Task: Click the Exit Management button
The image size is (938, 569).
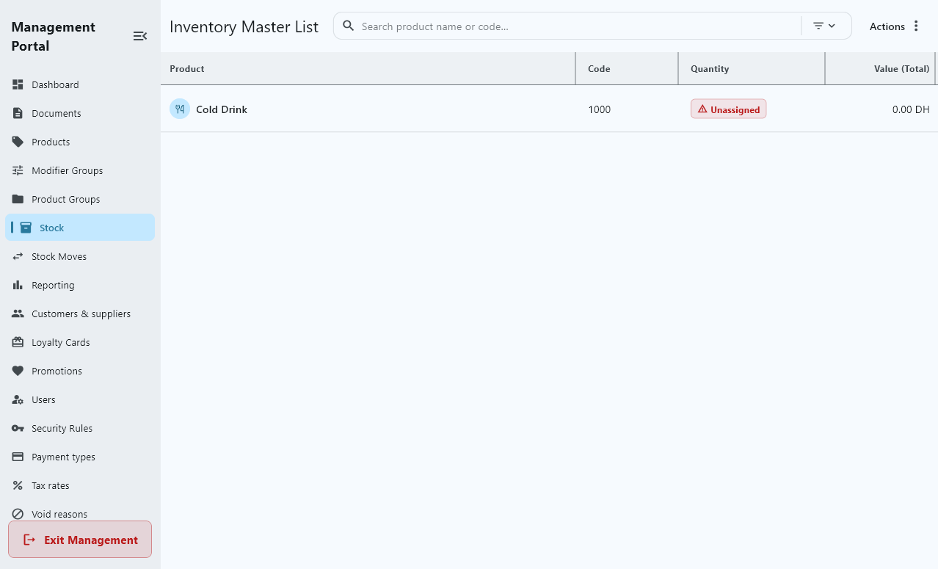Action: coord(80,540)
